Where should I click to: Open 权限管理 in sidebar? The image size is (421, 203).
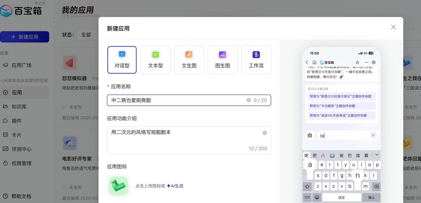tap(21, 163)
